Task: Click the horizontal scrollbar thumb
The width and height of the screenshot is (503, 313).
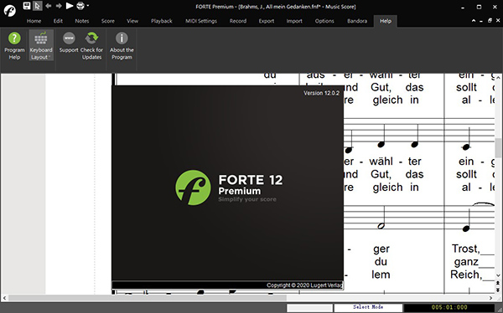Action: 148,298
